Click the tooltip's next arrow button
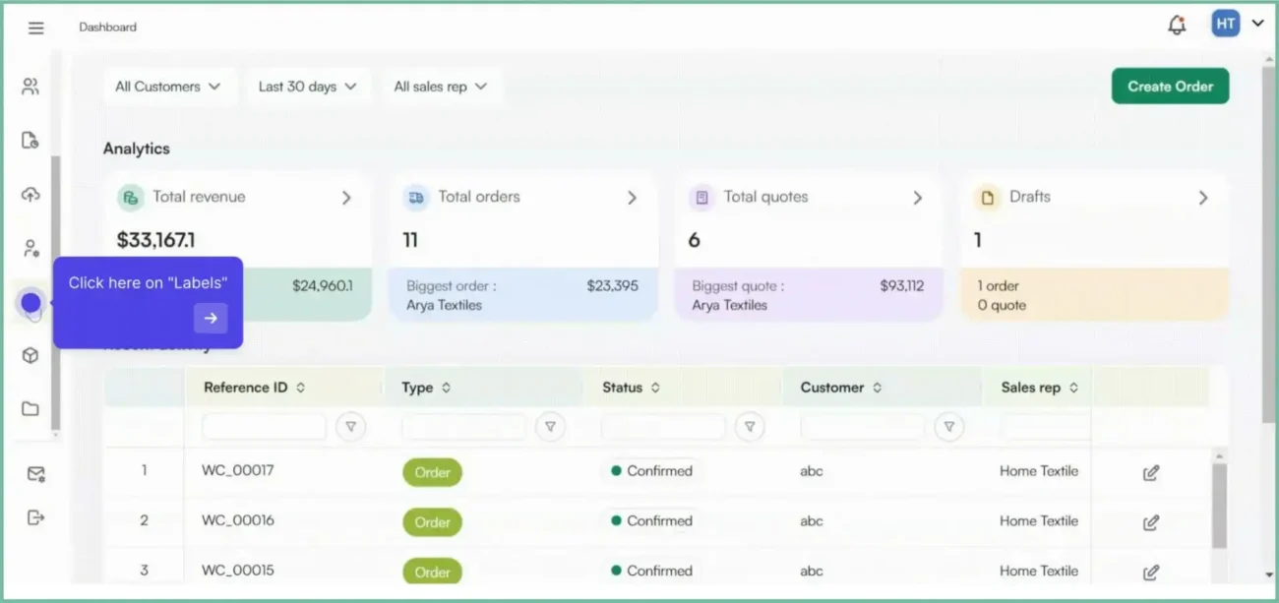 (x=211, y=318)
